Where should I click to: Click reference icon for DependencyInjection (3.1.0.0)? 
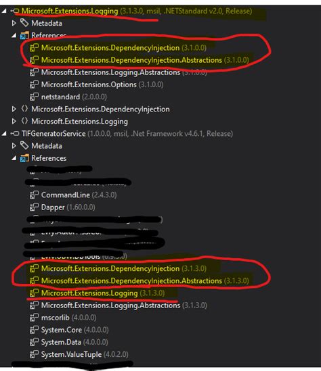click(x=34, y=48)
